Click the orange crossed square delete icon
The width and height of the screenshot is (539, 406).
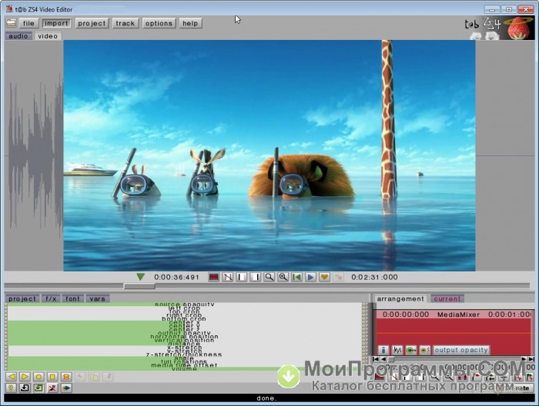66,377
